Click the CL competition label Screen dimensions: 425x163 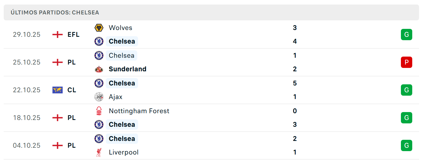coord(72,90)
